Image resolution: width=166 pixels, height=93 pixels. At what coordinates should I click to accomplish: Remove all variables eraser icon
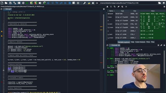[x=119, y=7]
